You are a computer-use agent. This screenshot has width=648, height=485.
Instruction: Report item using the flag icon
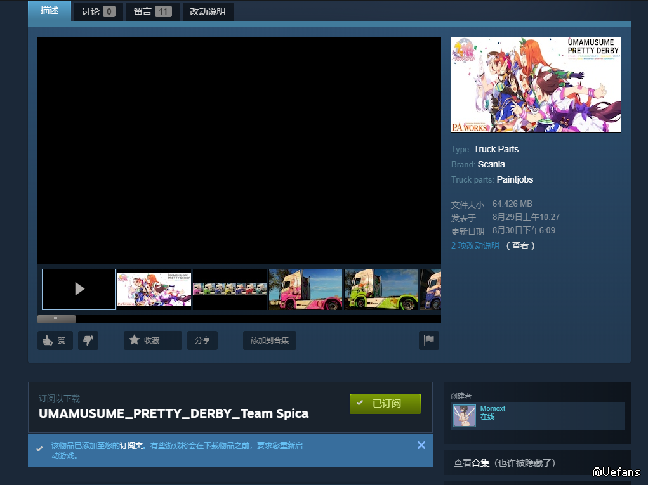click(x=429, y=340)
